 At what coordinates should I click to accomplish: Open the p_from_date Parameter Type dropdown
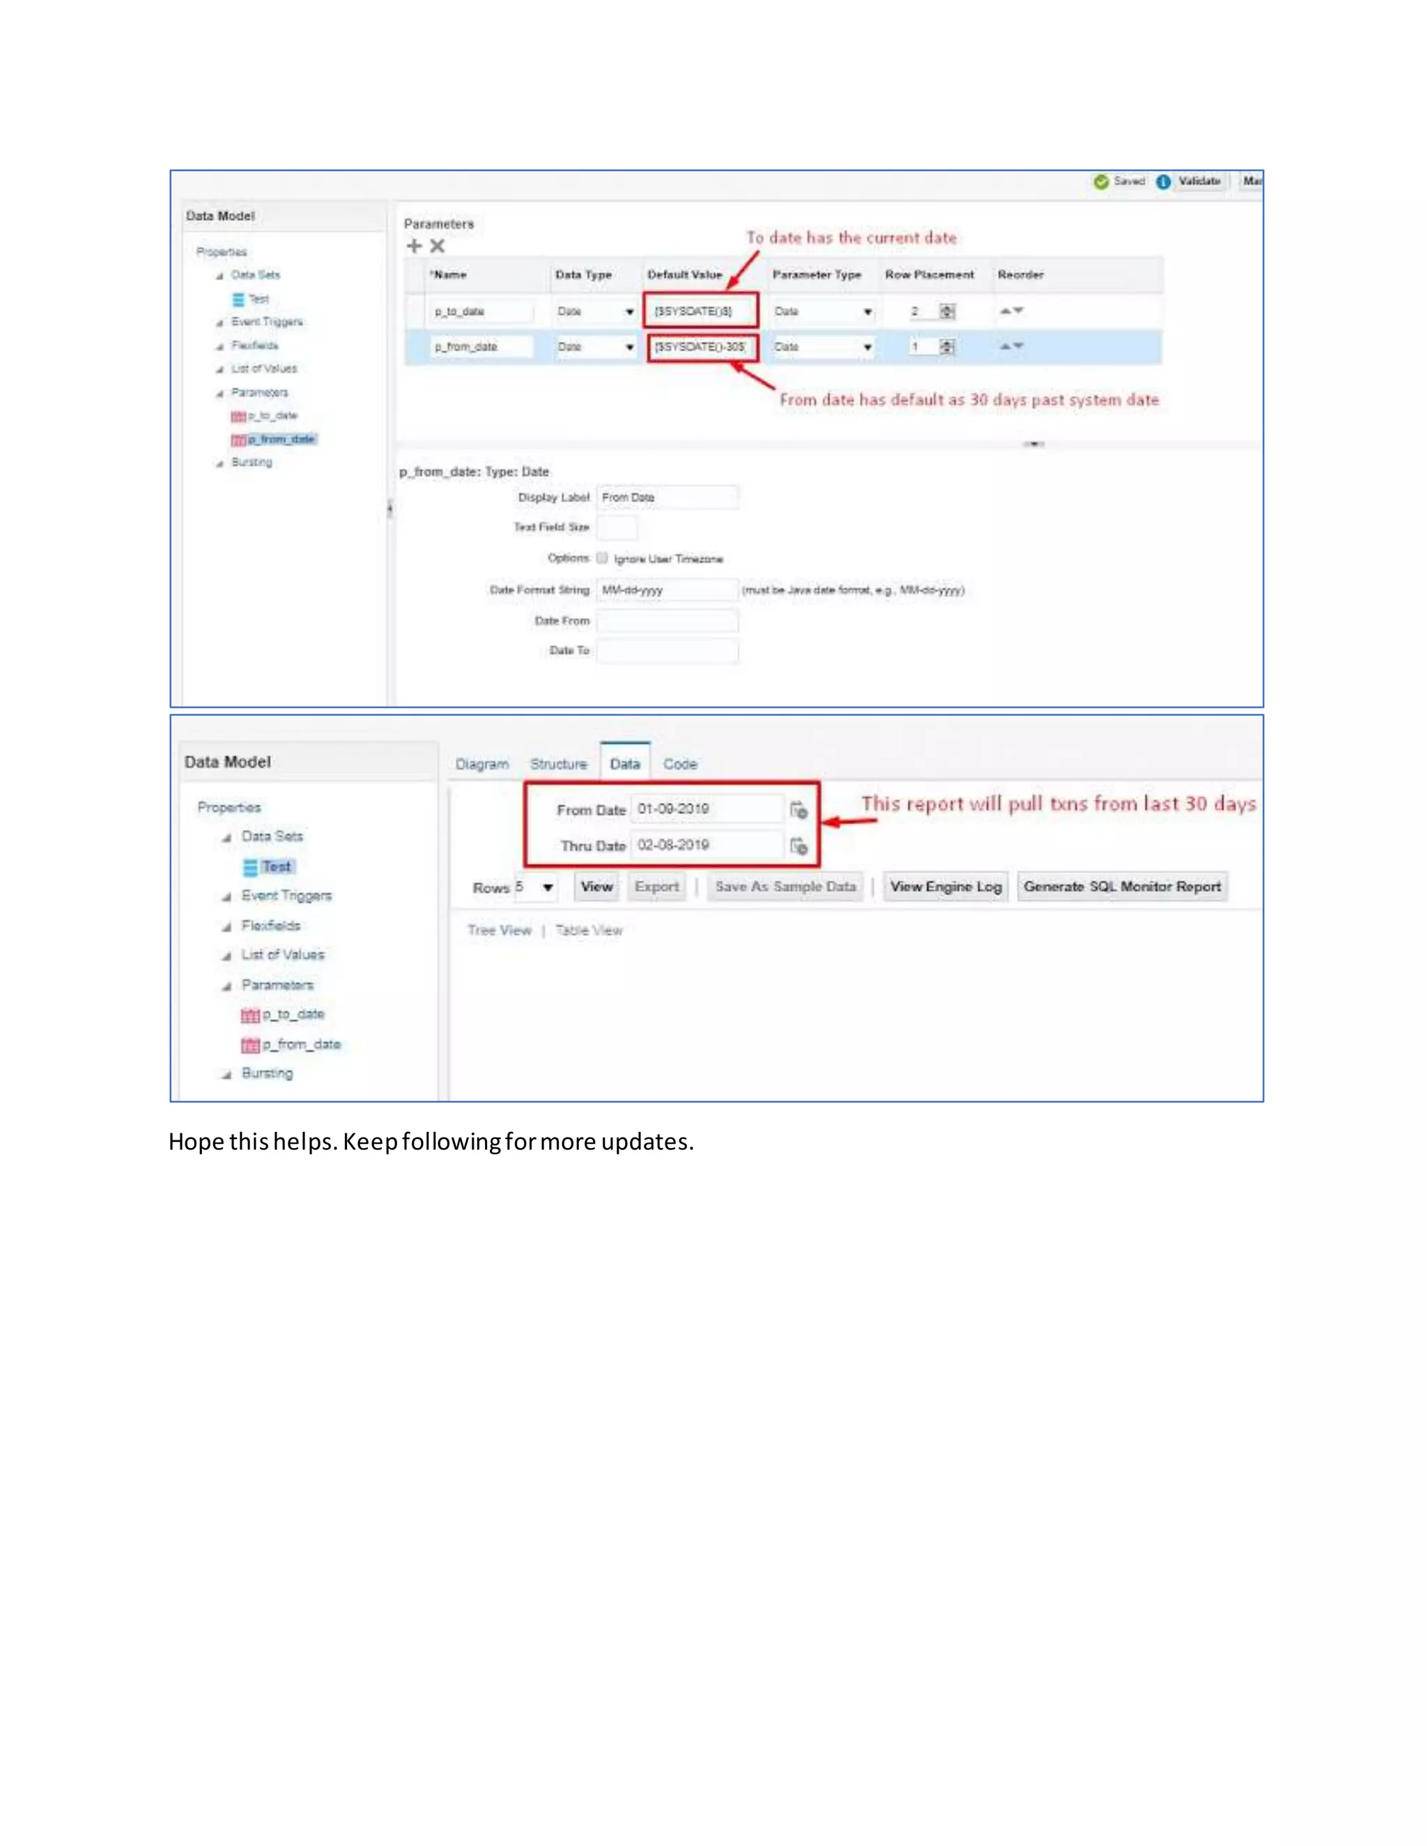[867, 348]
